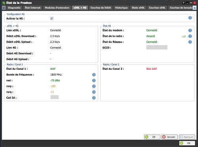198x147 pixels.
Task: Click the État du modem Connecté value
Action: pyautogui.click(x=152, y=31)
